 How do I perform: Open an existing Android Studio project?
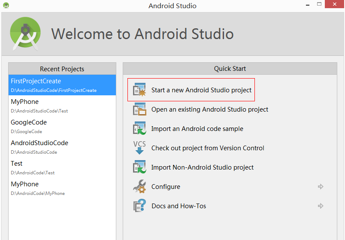(210, 109)
